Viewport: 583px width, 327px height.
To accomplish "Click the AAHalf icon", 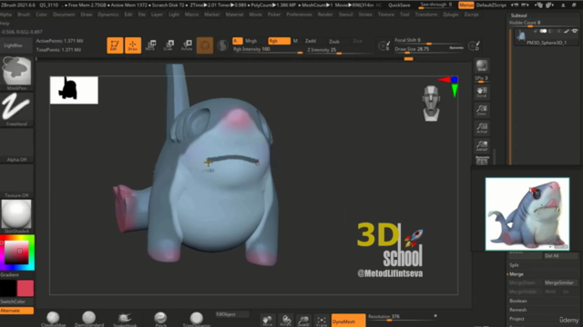I will coord(482,145).
